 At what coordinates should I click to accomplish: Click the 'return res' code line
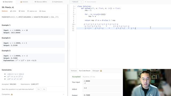click(100, 20)
